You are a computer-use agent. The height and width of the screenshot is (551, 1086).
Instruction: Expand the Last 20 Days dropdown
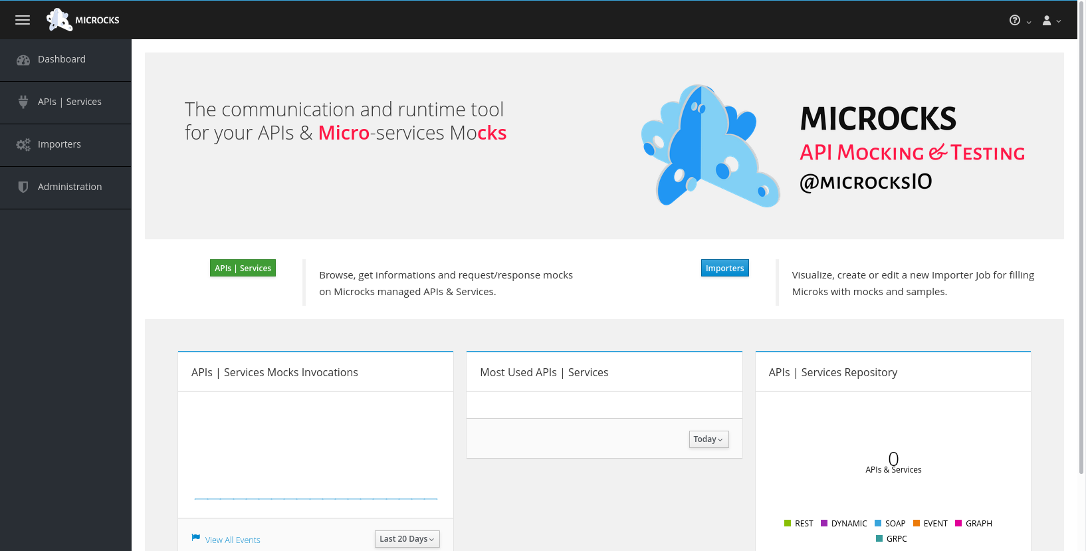click(407, 539)
